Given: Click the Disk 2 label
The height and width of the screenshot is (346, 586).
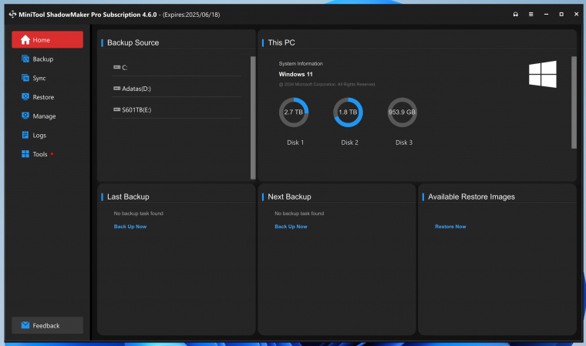Looking at the screenshot, I should pos(349,143).
